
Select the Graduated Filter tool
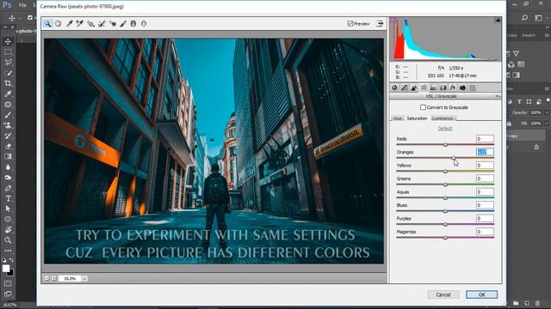tap(133, 23)
